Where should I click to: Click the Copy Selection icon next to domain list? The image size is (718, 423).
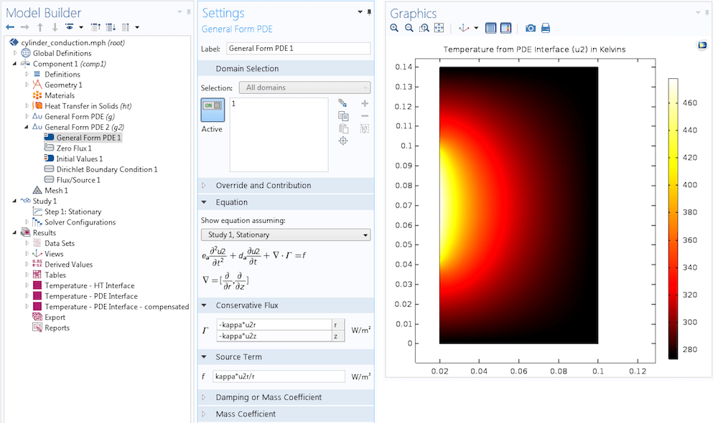coord(343,115)
